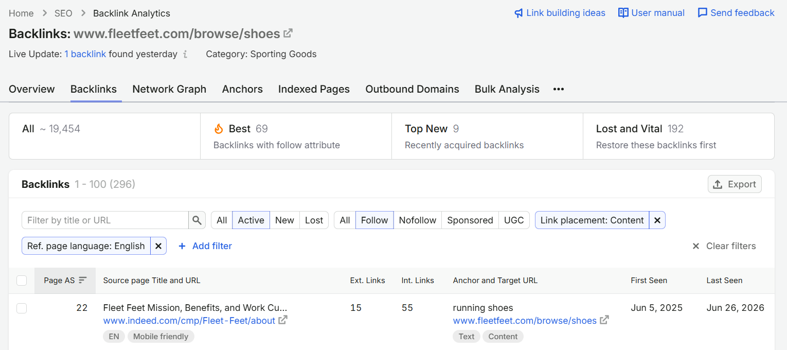Screen dimensions: 787x350
Task: Click the search magnifier icon in filter box
Action: tap(197, 220)
